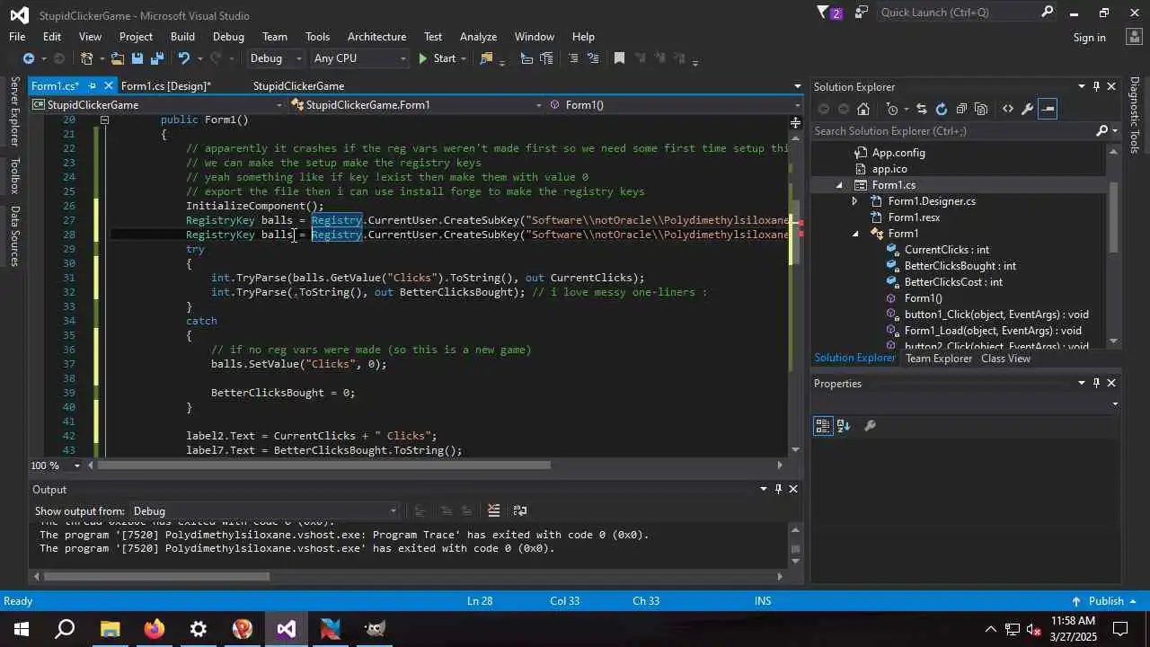Open Firefox from the Windows taskbar
This screenshot has width=1150, height=647.
tap(155, 629)
